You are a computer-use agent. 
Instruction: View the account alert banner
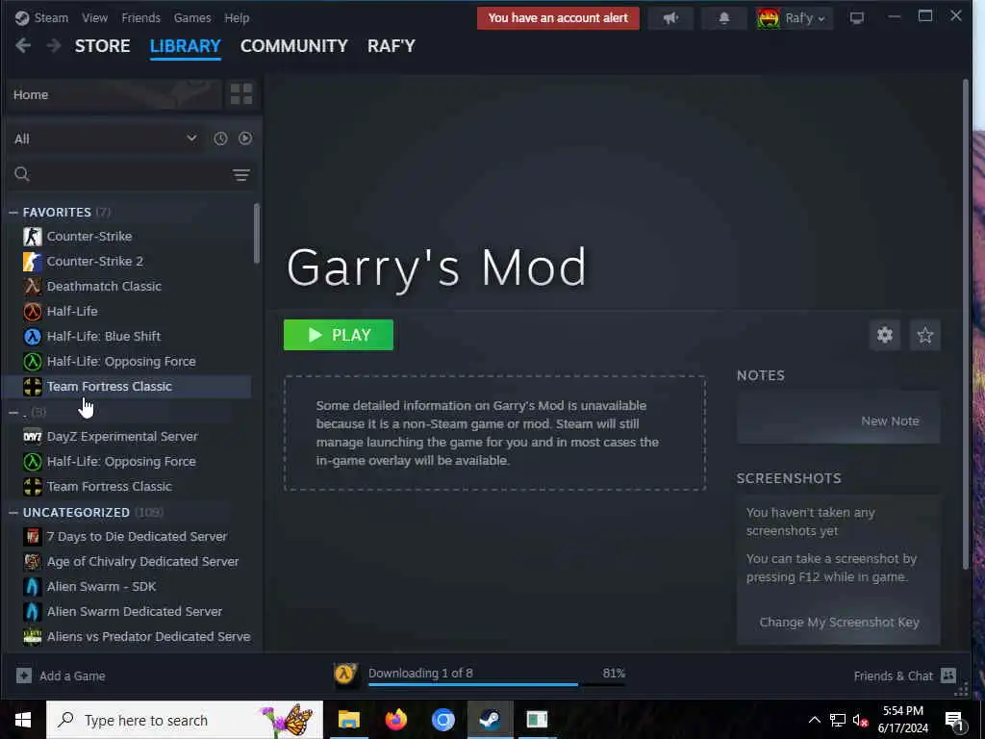coord(558,18)
